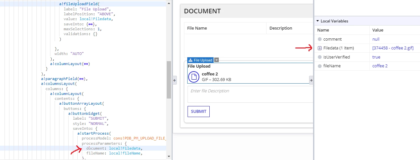Viewport: 420px width, 160px height.
Task: Click the a!startProcess( code line
Action: [x=94, y=133]
